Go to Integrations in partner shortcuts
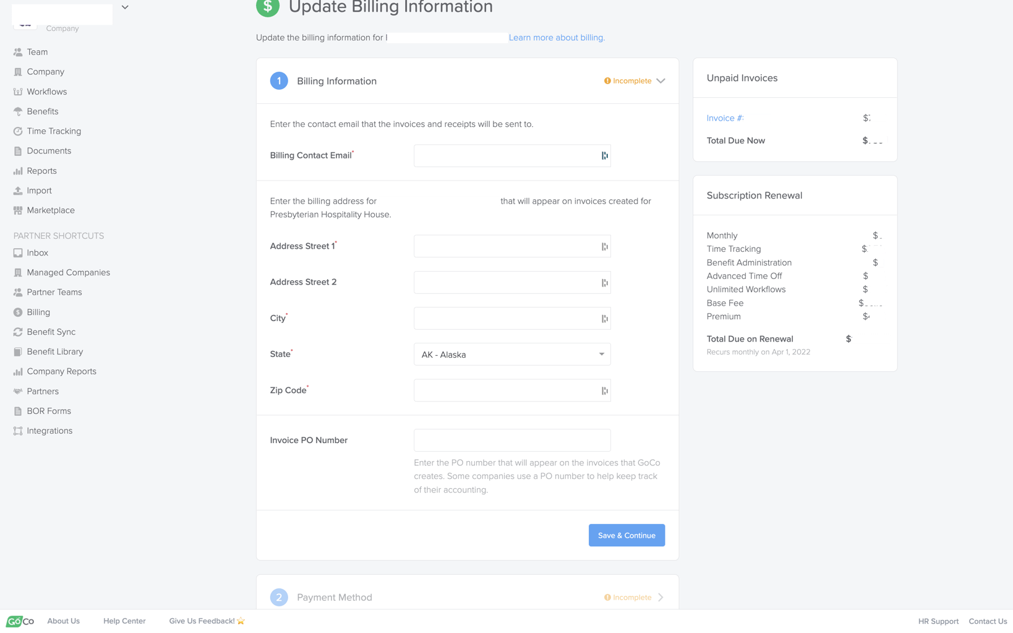The image size is (1013, 633). (49, 431)
